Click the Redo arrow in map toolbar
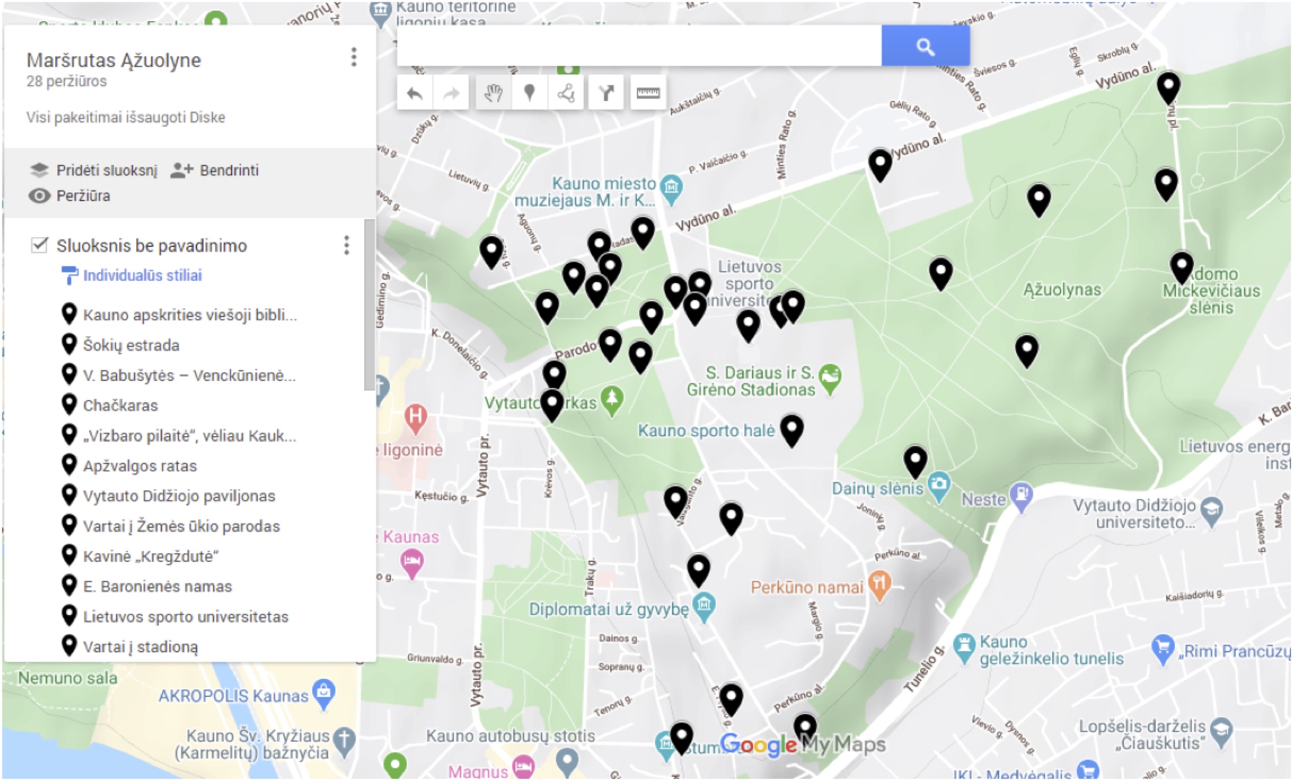 tap(451, 93)
